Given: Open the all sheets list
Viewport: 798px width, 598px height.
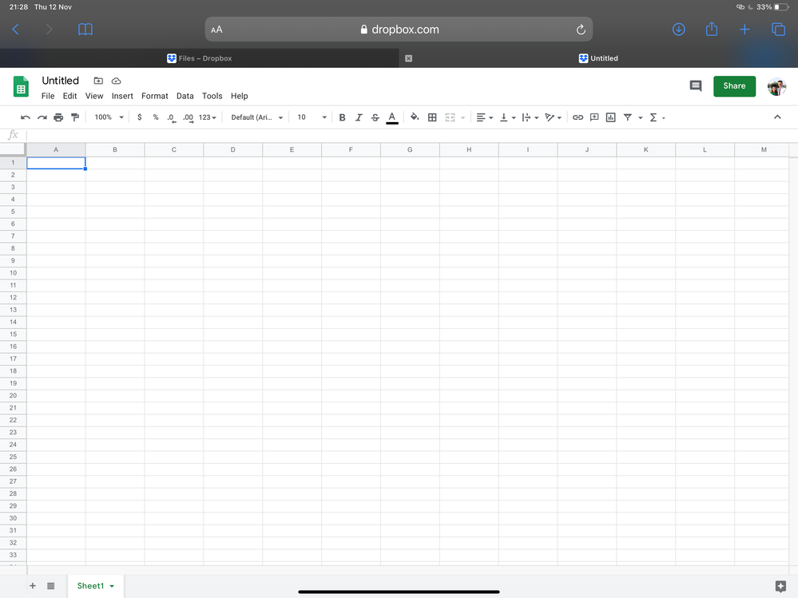Looking at the screenshot, I should click(x=51, y=586).
